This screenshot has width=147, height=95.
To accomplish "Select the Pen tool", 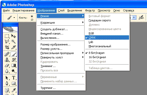I will click(7, 83).
